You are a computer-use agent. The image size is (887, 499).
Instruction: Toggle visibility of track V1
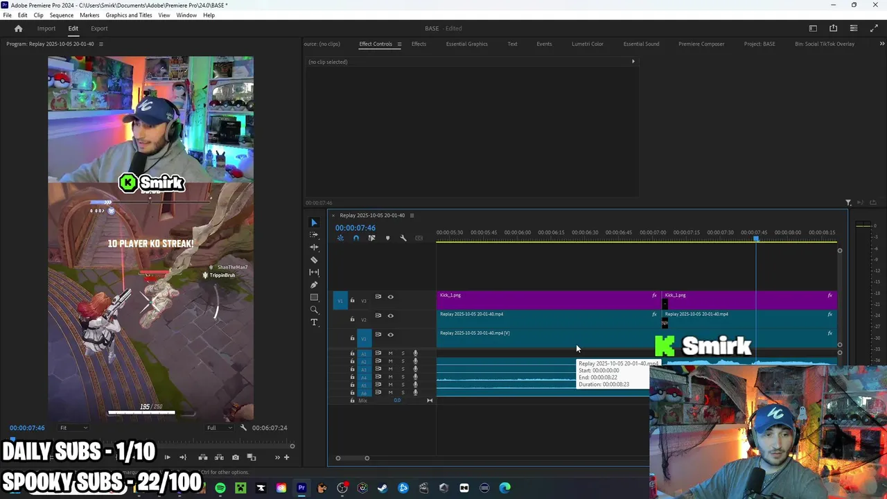(x=390, y=334)
